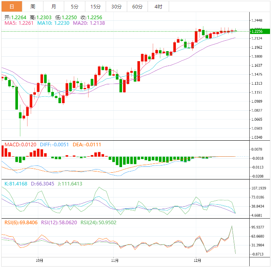272x269 pixels.
Task: Click the MA5: 1.2261 label
Action: (19, 23)
